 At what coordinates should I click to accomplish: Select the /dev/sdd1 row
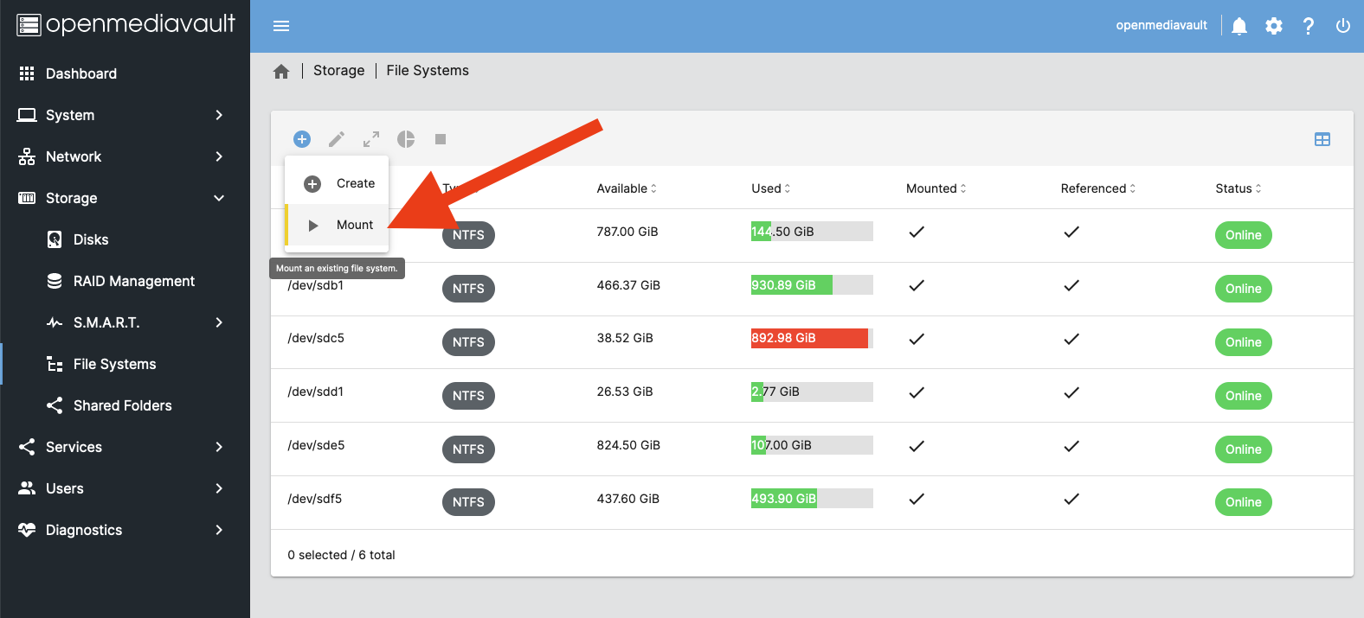pyautogui.click(x=812, y=396)
